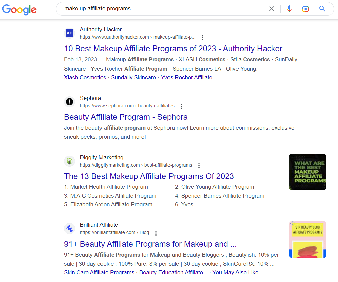Image resolution: width=338 pixels, height=282 pixels.
Task: Click the authorityhacker.com URL breadcrumb
Action: [138, 37]
